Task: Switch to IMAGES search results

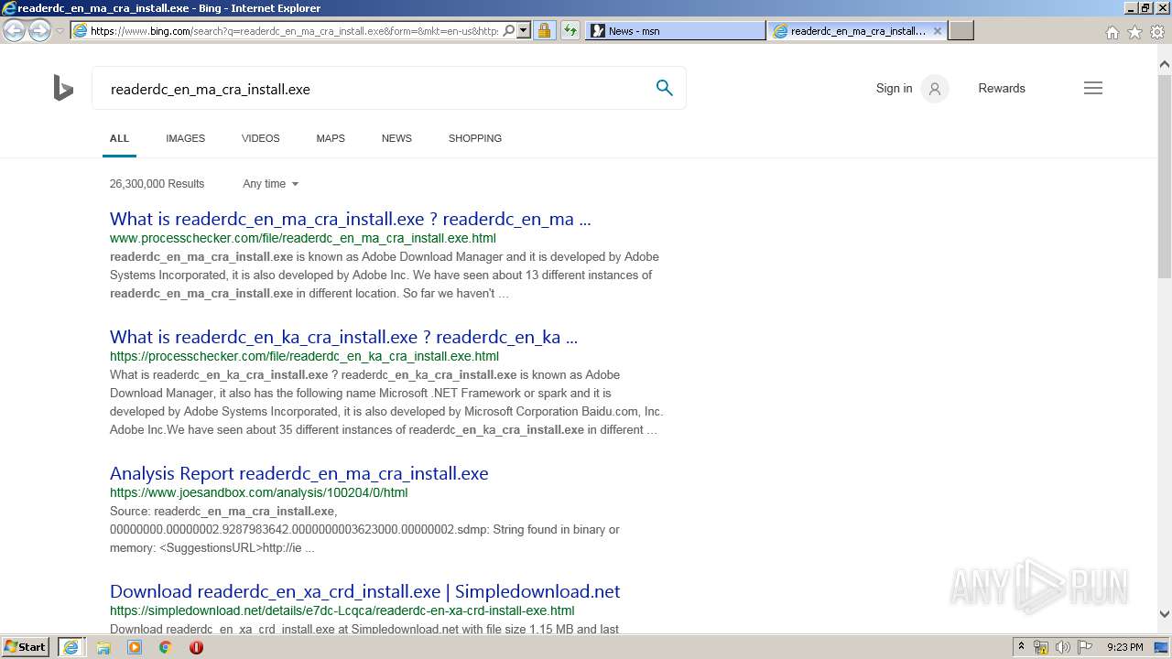Action: 185,138
